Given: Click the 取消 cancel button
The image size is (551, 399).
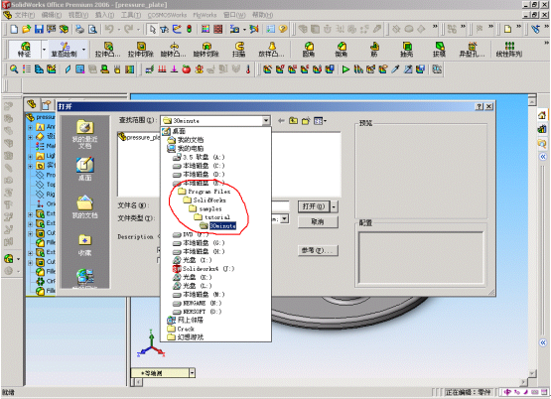Looking at the screenshot, I should coord(318,222).
